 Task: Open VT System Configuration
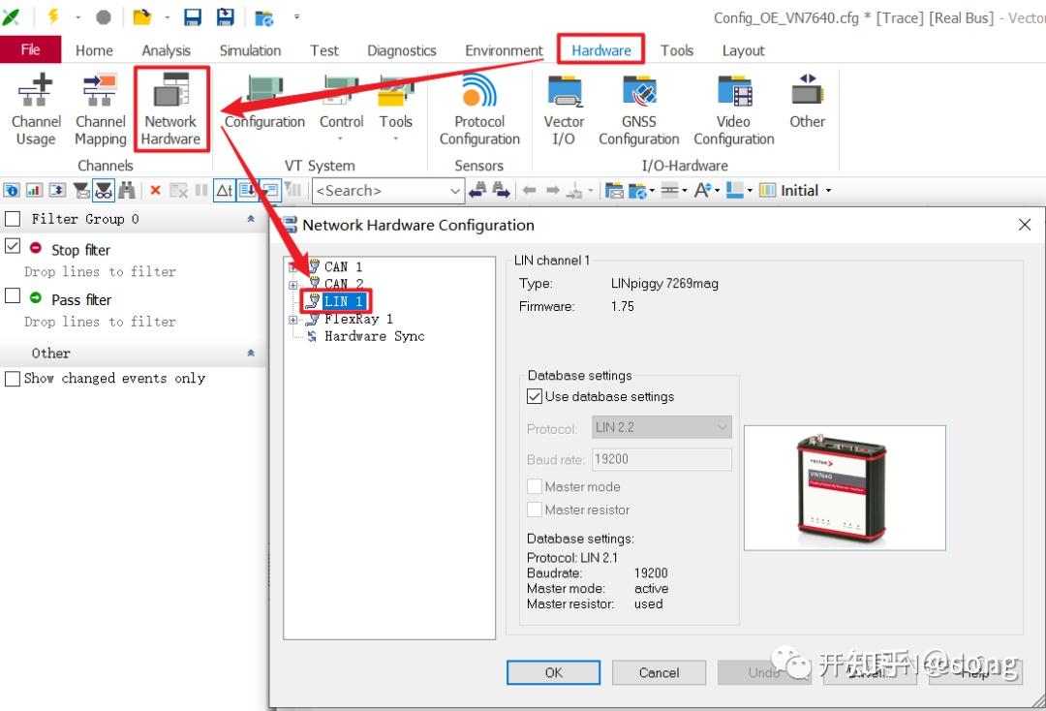(264, 104)
